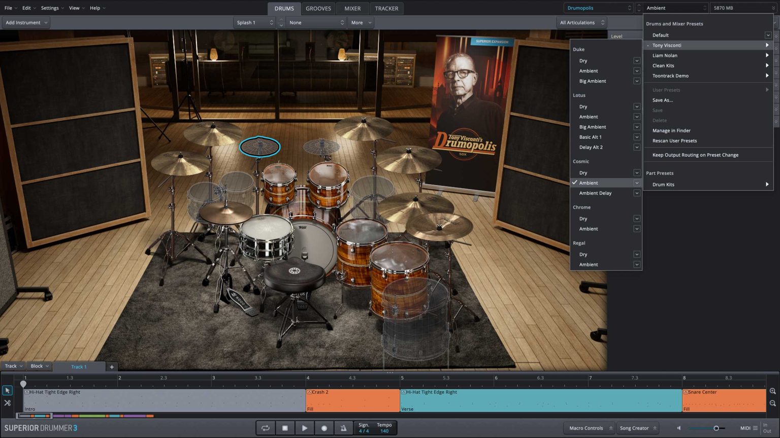Toggle the loop playback button

click(265, 428)
